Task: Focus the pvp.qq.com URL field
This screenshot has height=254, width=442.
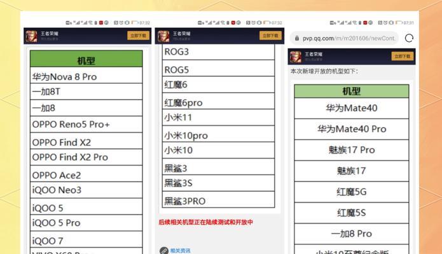Action: (x=344, y=38)
